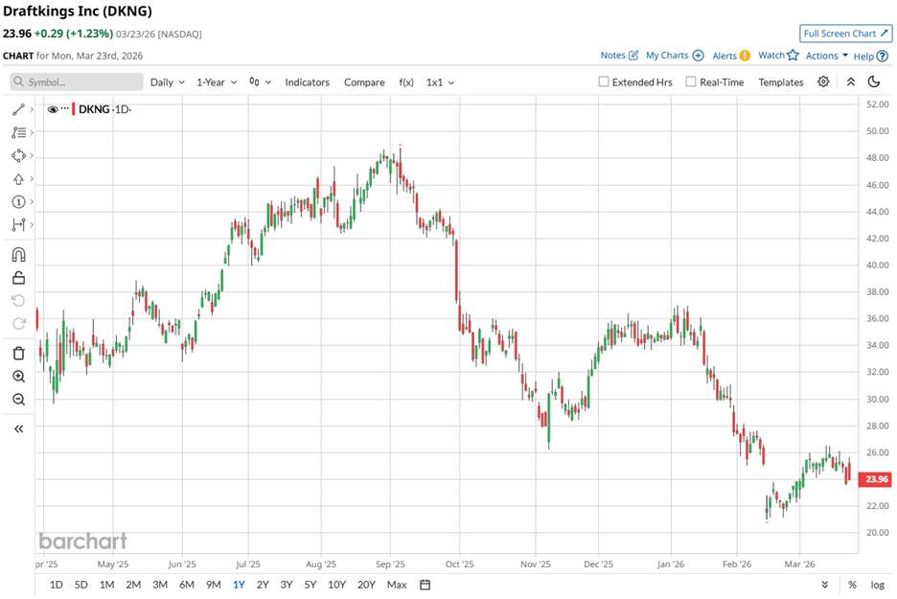This screenshot has width=897, height=599.
Task: Zoom in using the magnifier plus icon
Action: coord(18,376)
